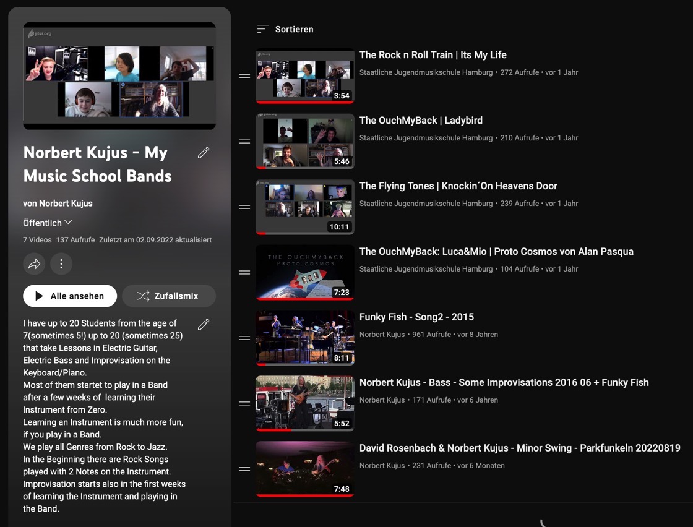Open Bass Some Improvisations video thumbnail
The height and width of the screenshot is (527, 693).
click(x=305, y=403)
